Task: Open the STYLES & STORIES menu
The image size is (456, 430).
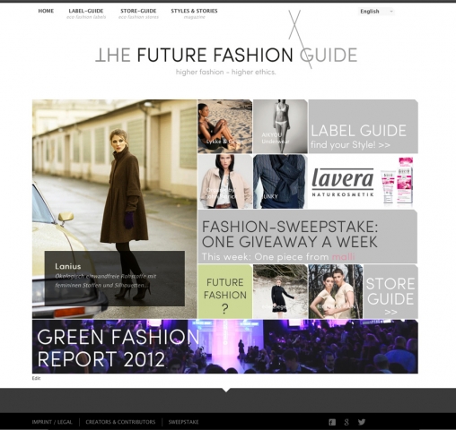Action: click(194, 13)
